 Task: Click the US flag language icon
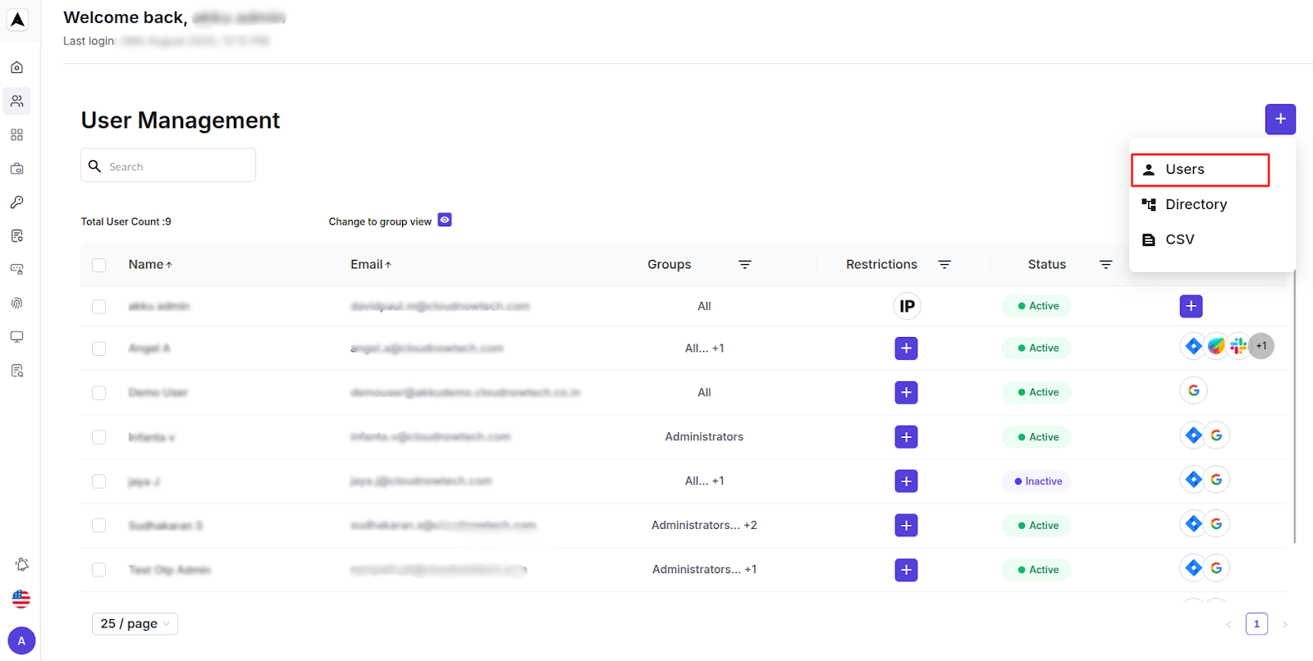pyautogui.click(x=21, y=599)
